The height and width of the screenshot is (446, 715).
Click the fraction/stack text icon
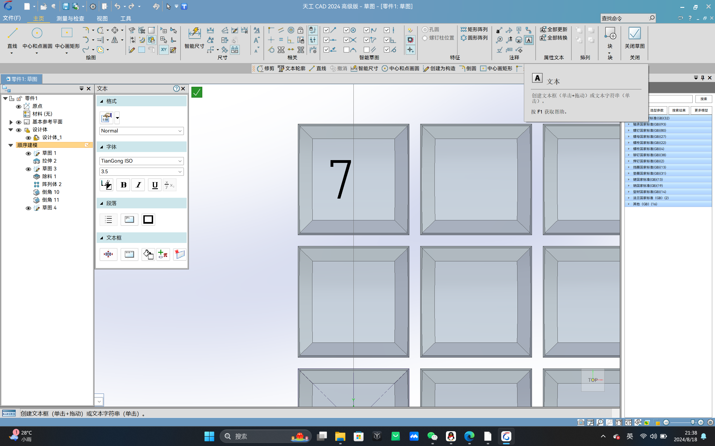pos(169,185)
